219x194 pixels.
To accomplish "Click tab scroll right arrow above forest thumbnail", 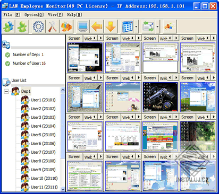I will [x=214, y=117].
